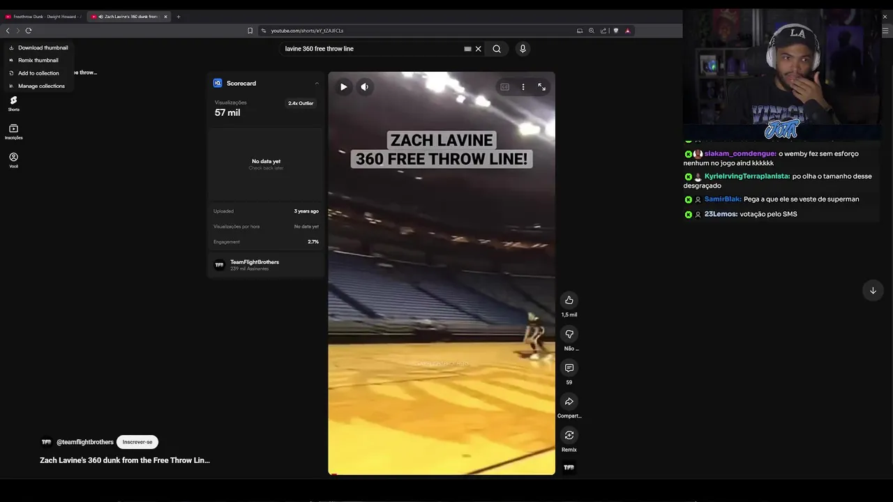Collapse the Scorecard panel chevron
Viewport: 893px width, 502px height.
click(x=317, y=84)
